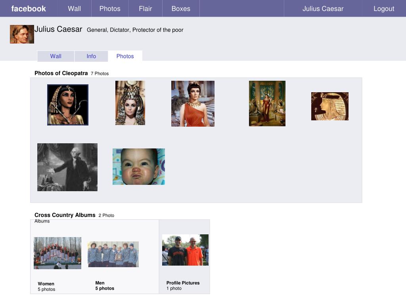The height and width of the screenshot is (304, 406).
Task: Open the Men album team thumbnail
Action: coord(113,255)
